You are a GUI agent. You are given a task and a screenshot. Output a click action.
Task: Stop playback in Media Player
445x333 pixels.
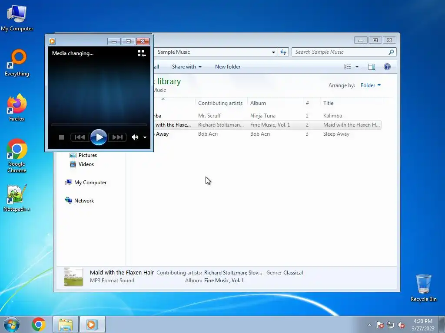[61, 137]
